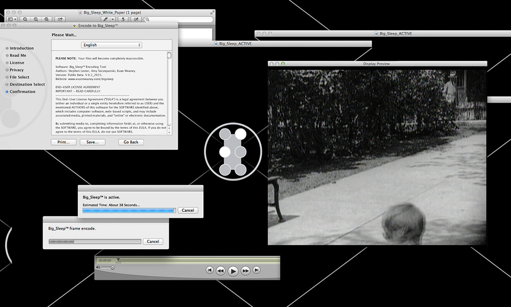Click the Big_Sleep_ACTIVE title next to Encode window
The width and height of the screenshot is (511, 307).
(x=235, y=43)
